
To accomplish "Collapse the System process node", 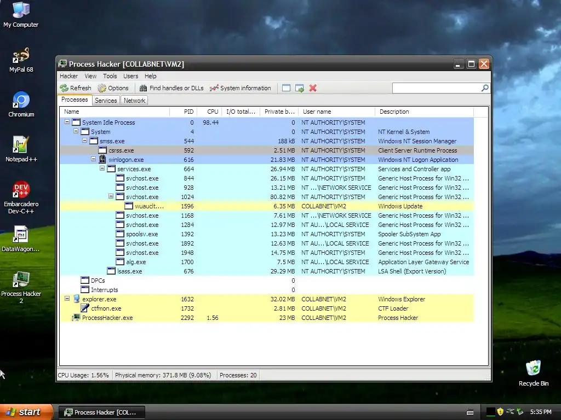I will pos(76,131).
